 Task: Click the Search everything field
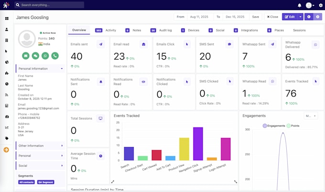tap(49, 5)
